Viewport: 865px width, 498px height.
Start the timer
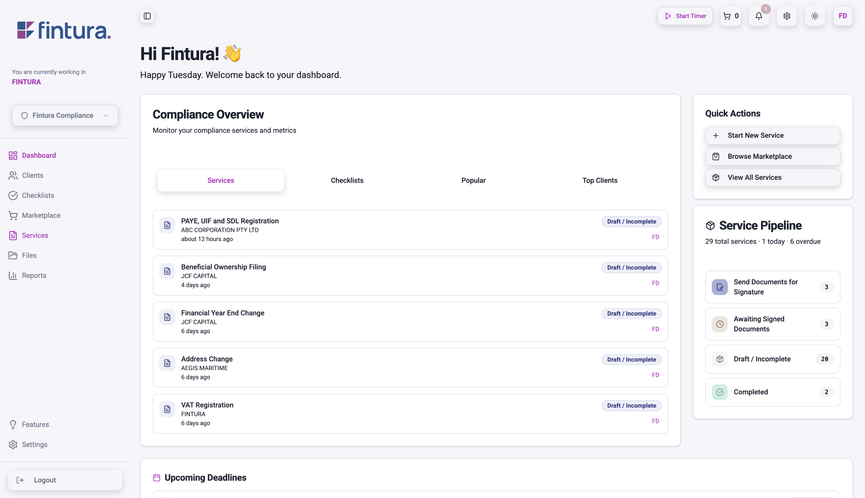(x=685, y=16)
